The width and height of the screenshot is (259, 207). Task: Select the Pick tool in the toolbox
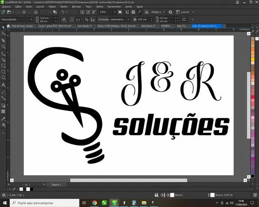3,27
